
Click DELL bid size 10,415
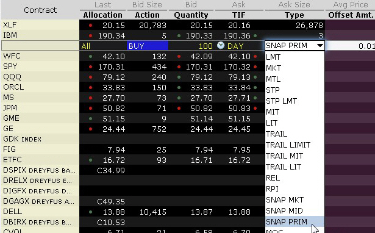153,212
